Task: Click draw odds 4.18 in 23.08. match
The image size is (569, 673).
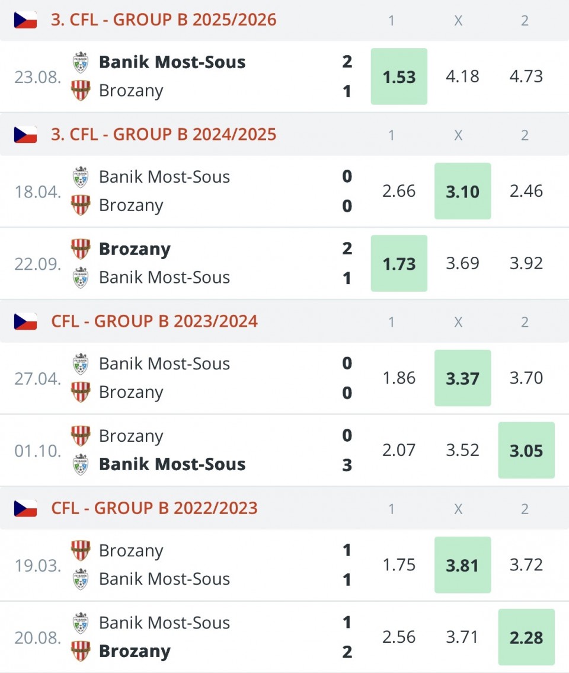Action: click(x=462, y=76)
